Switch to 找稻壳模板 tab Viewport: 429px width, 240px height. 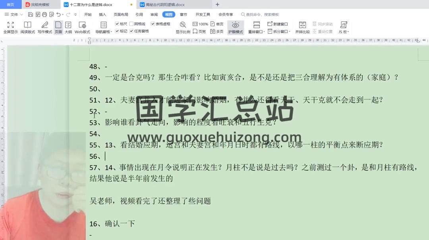40,5
